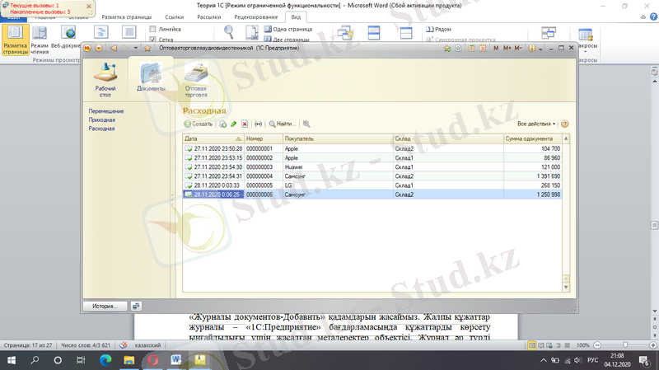Select the Вид ribbon tab
Image resolution: width=659 pixels, height=370 pixels.
(x=296, y=17)
